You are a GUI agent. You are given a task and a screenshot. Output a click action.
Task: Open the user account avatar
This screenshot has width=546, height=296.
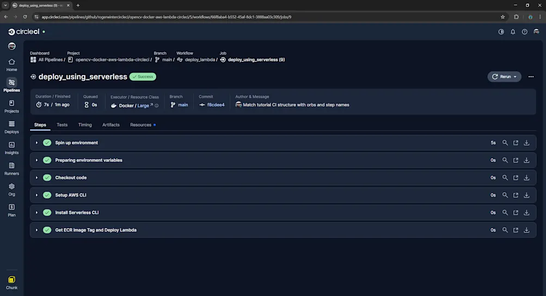(x=536, y=32)
